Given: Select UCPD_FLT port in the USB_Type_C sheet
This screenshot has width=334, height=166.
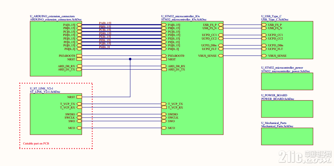Looking at the screenshot, I should tap(264, 49).
